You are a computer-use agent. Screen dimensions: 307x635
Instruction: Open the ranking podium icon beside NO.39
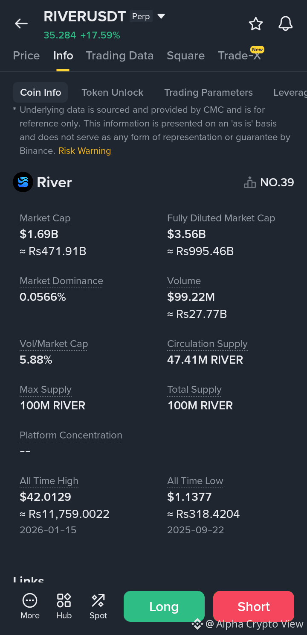click(249, 182)
